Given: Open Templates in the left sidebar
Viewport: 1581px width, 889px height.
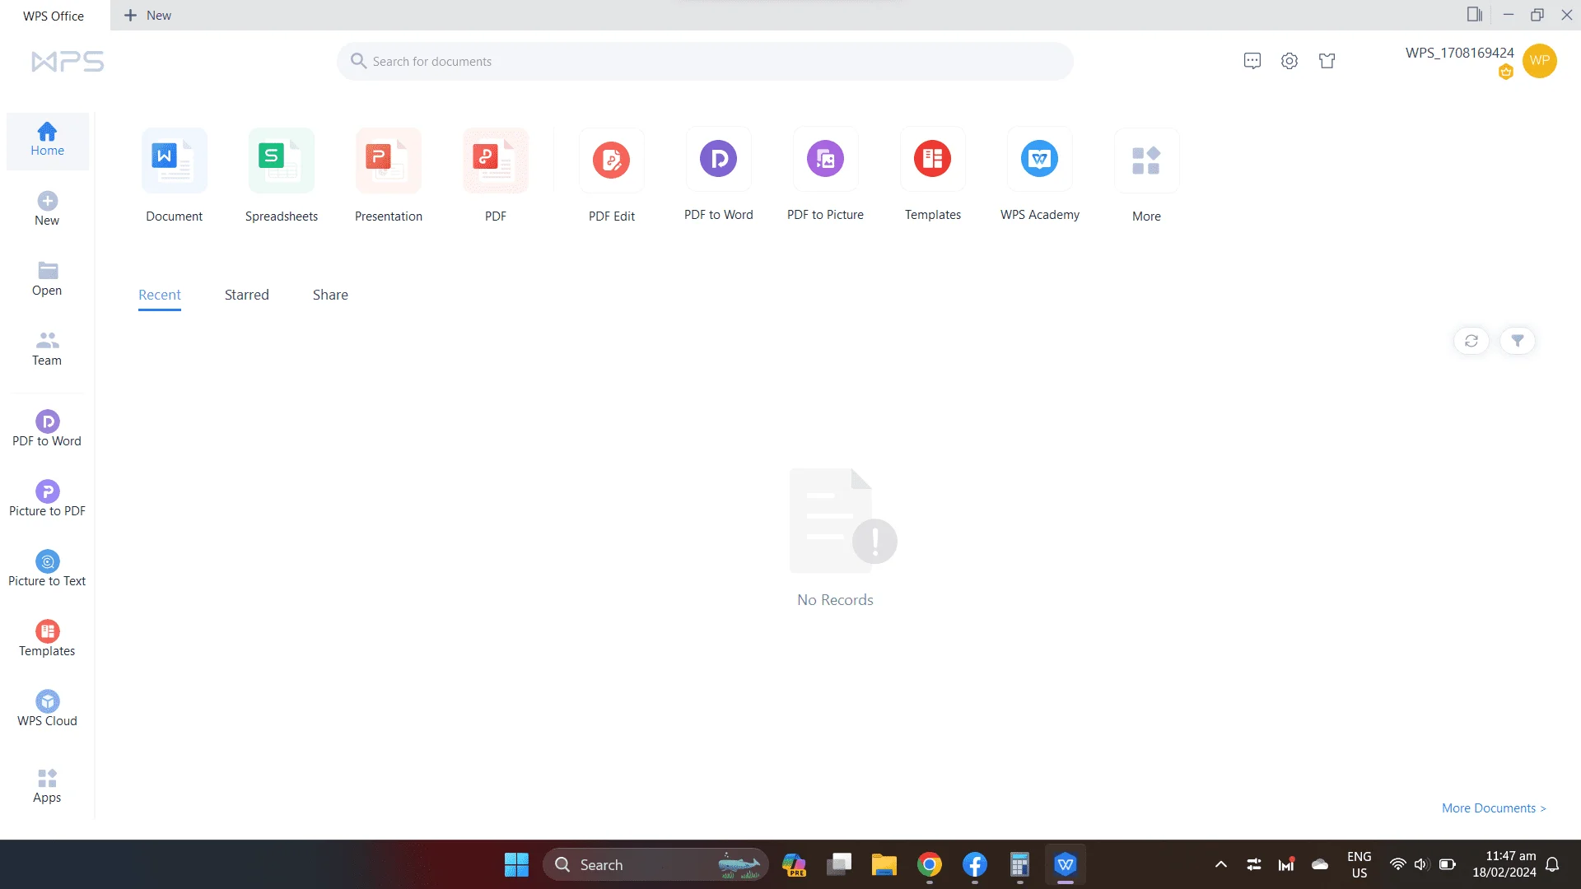Looking at the screenshot, I should pos(47,640).
